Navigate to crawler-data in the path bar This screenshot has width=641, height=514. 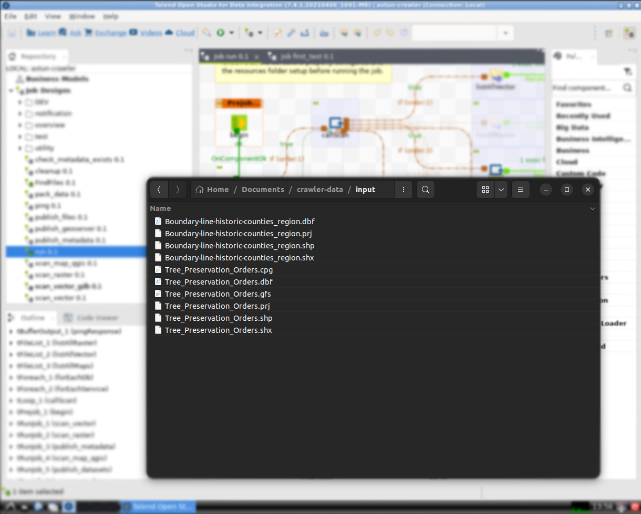320,190
